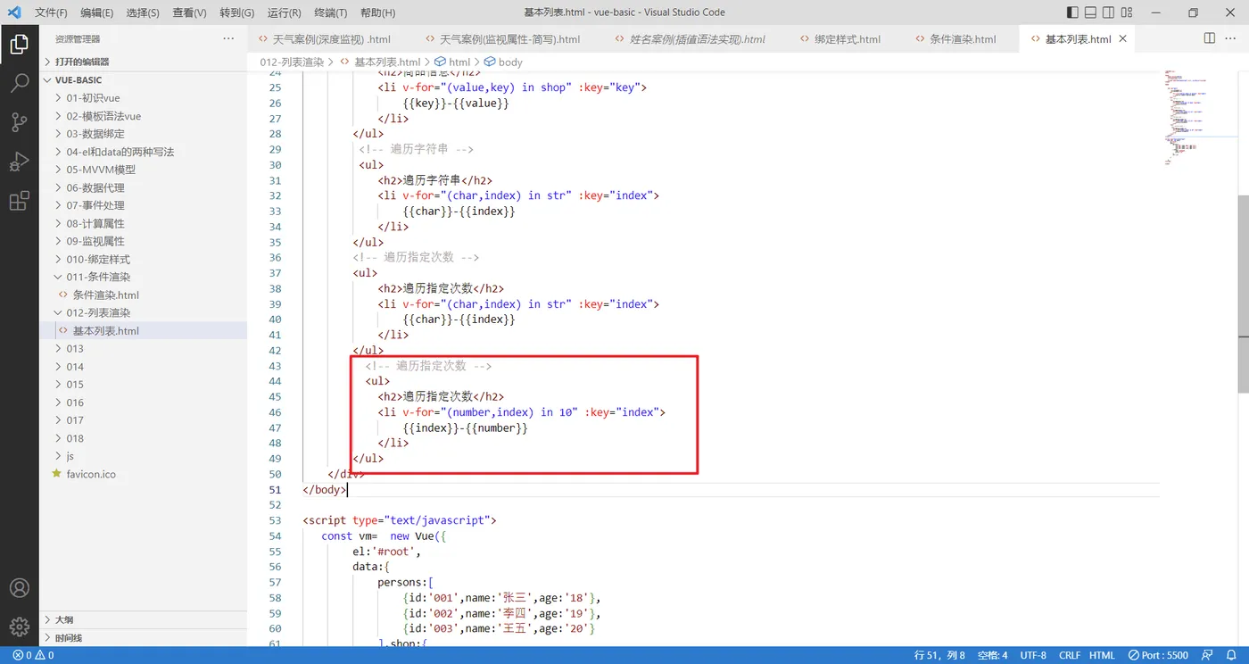
Task: Expand the 09-监视属性 folder
Action: pos(143,241)
